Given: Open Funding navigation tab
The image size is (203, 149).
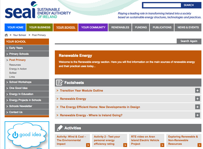Looking at the screenshot, I should tap(141, 28).
